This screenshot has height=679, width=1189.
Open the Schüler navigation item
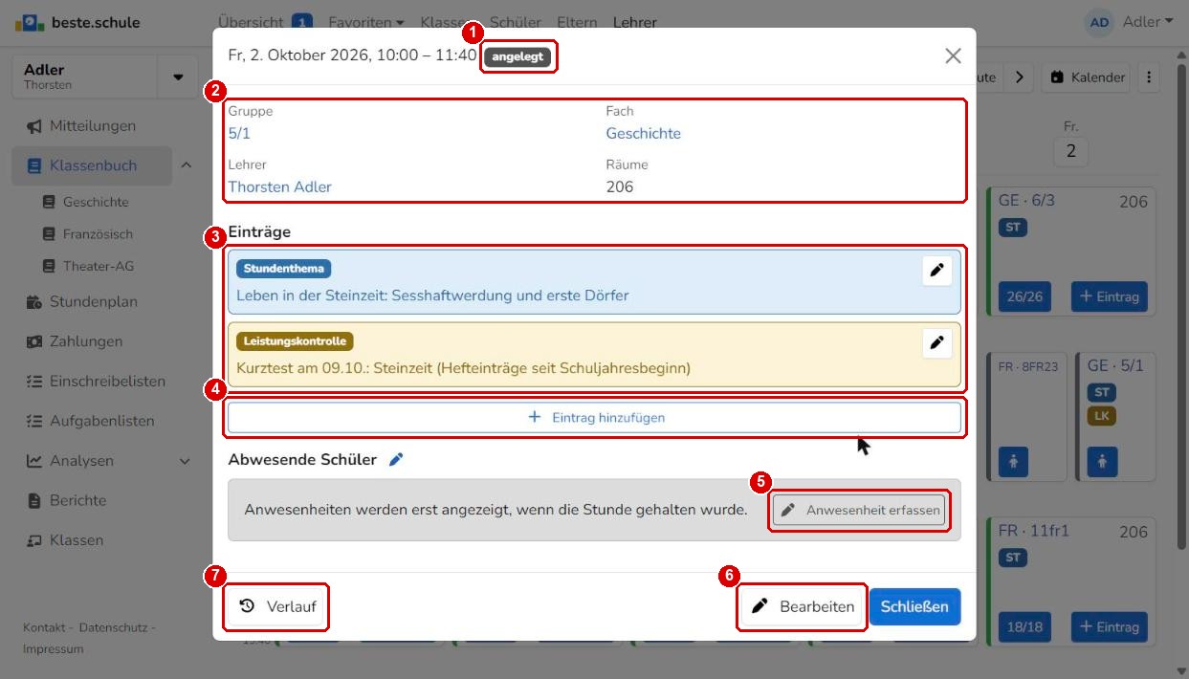pyautogui.click(x=516, y=22)
